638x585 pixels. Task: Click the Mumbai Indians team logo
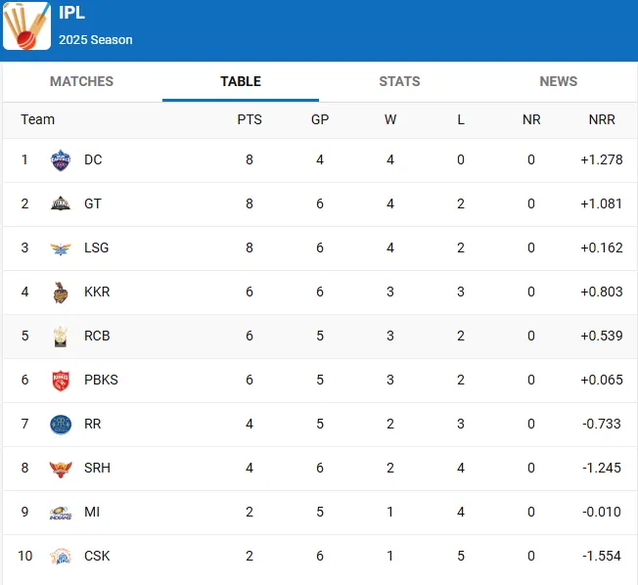point(61,512)
